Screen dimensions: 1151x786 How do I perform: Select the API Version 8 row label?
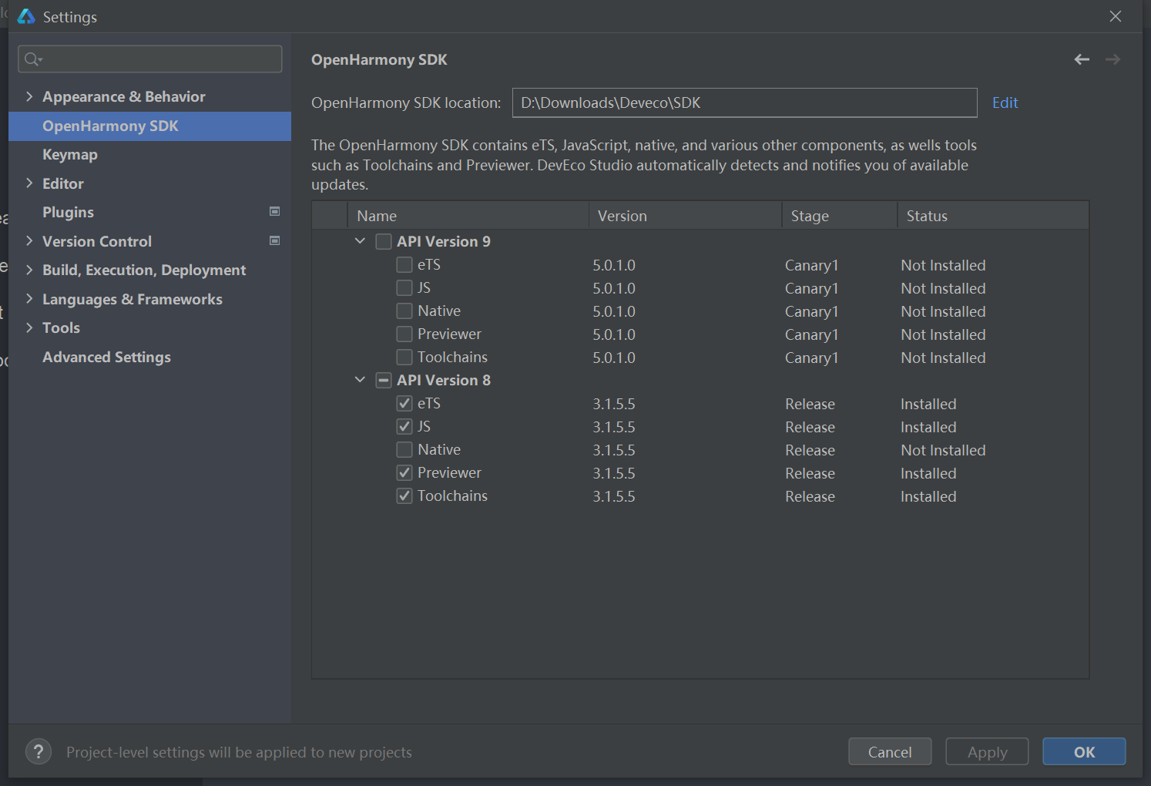[x=444, y=380]
